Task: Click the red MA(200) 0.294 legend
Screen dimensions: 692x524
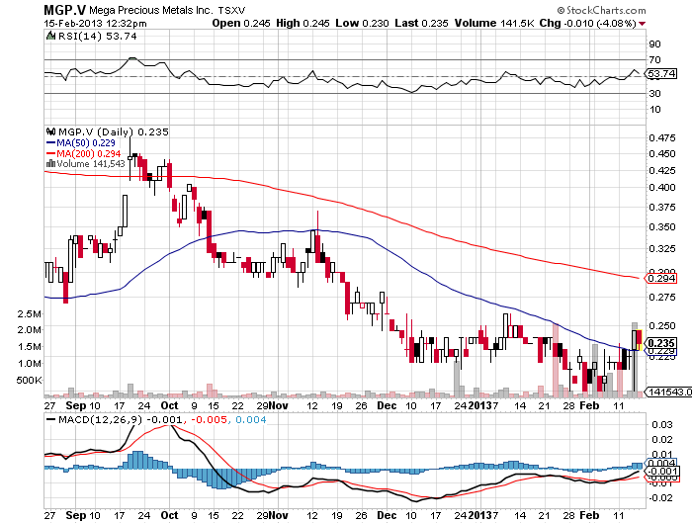Action: tap(83, 153)
